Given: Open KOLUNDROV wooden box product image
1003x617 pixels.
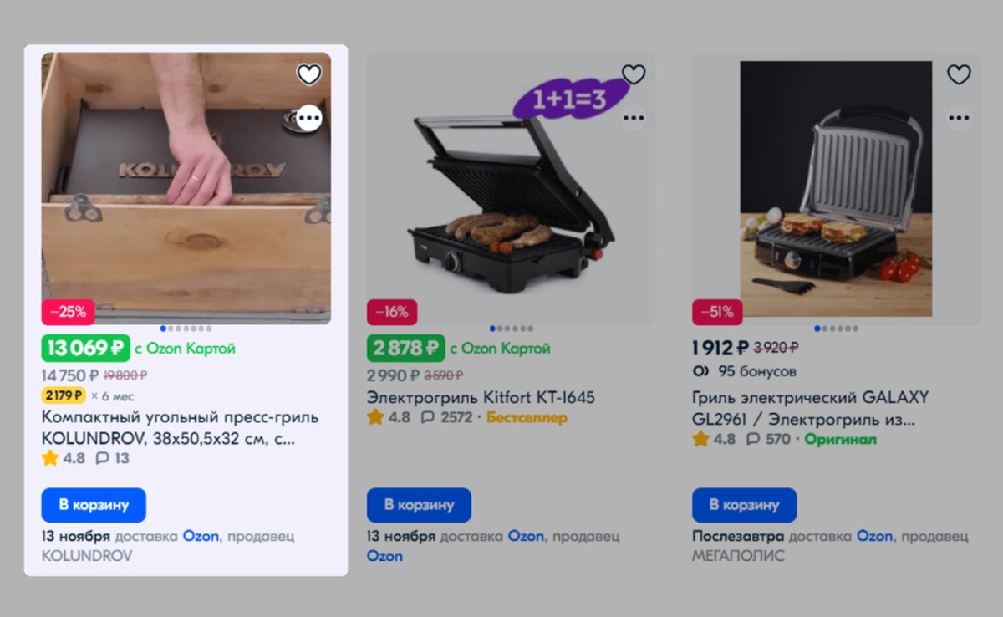Looking at the screenshot, I should (186, 188).
